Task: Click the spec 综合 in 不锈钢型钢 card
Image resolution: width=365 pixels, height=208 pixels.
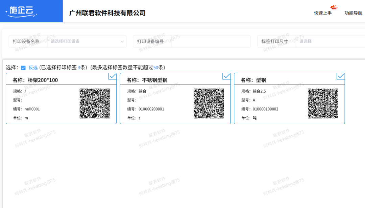Action: coord(143,91)
